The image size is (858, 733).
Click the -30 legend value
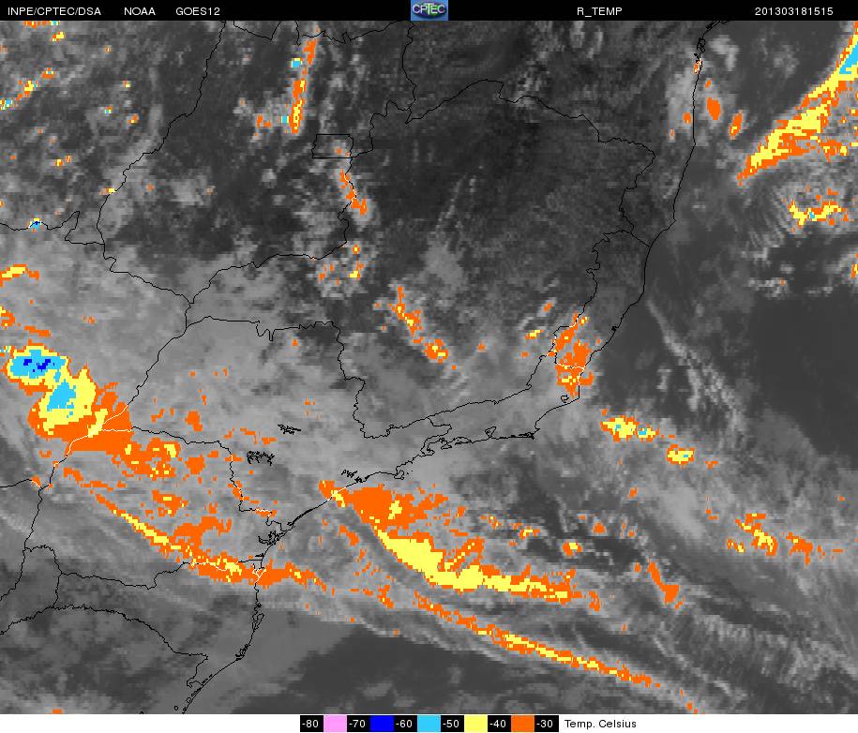(545, 724)
